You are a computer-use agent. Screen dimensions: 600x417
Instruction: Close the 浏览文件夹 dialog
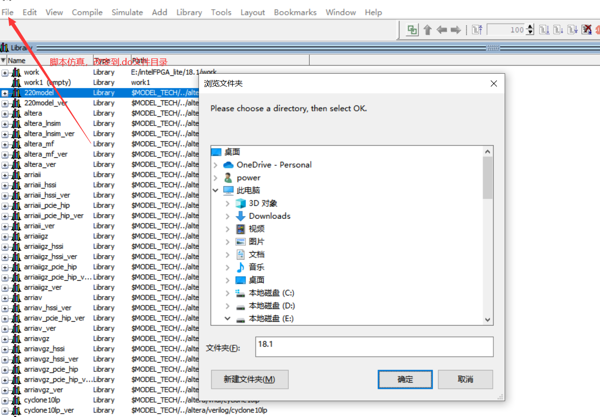coord(494,84)
